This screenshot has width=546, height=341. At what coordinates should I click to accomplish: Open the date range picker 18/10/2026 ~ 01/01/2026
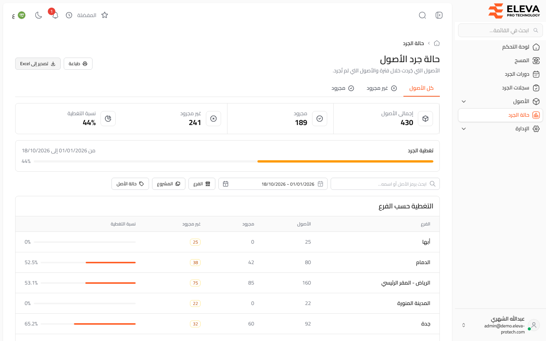point(273,184)
